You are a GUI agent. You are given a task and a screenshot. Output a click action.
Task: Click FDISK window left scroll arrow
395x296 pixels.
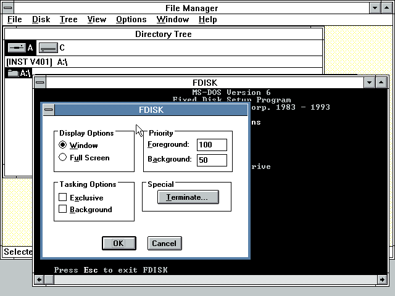tap(39, 279)
